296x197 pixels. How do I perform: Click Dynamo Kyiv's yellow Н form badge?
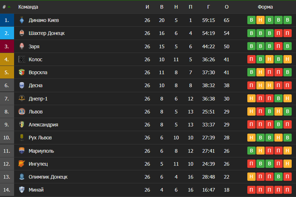pos(260,20)
